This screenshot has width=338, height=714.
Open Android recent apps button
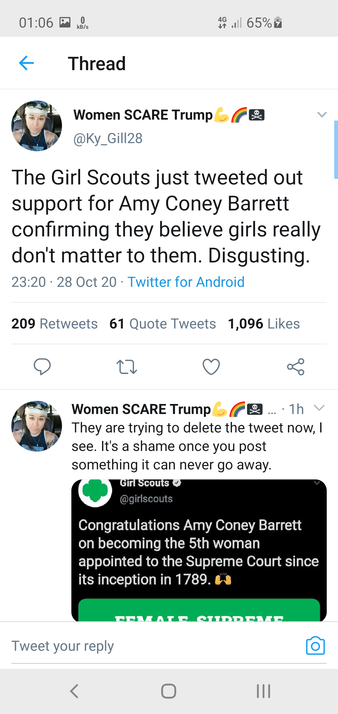264,691
